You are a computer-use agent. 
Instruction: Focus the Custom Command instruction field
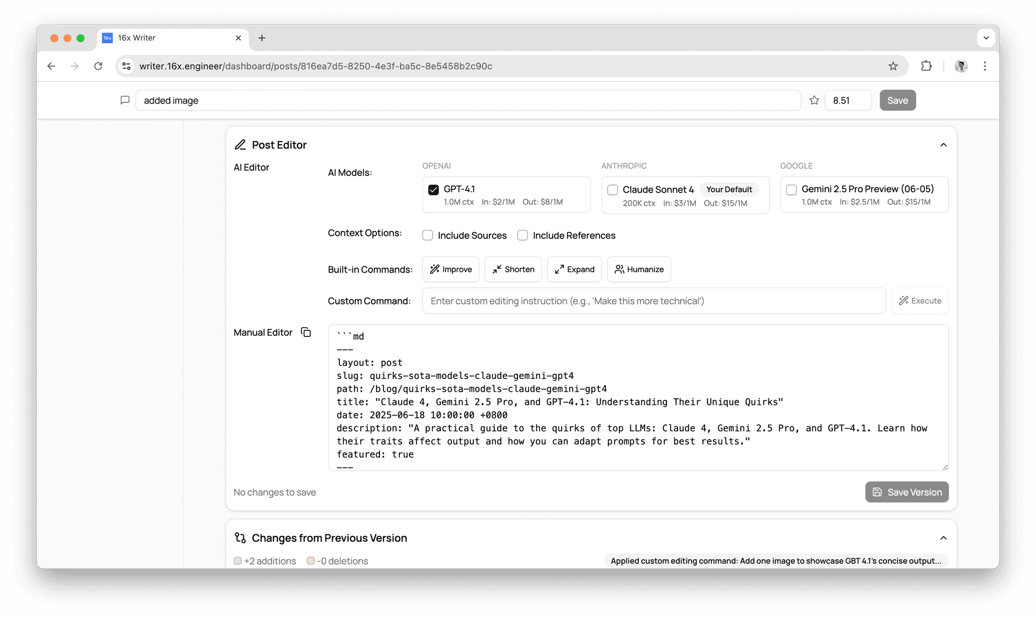coord(654,301)
